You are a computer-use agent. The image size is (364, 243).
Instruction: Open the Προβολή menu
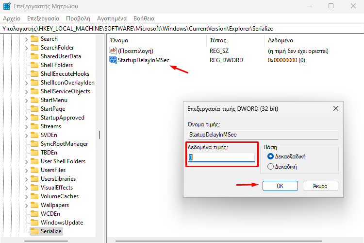(78, 18)
